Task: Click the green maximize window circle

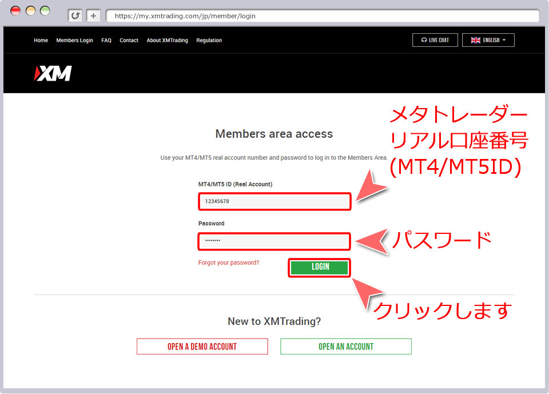Action: 45,11
